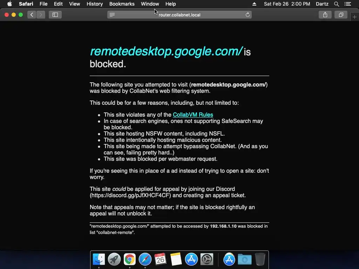Make the Safari window full screen
Viewport: 359px width, 269px height.
point(21,15)
